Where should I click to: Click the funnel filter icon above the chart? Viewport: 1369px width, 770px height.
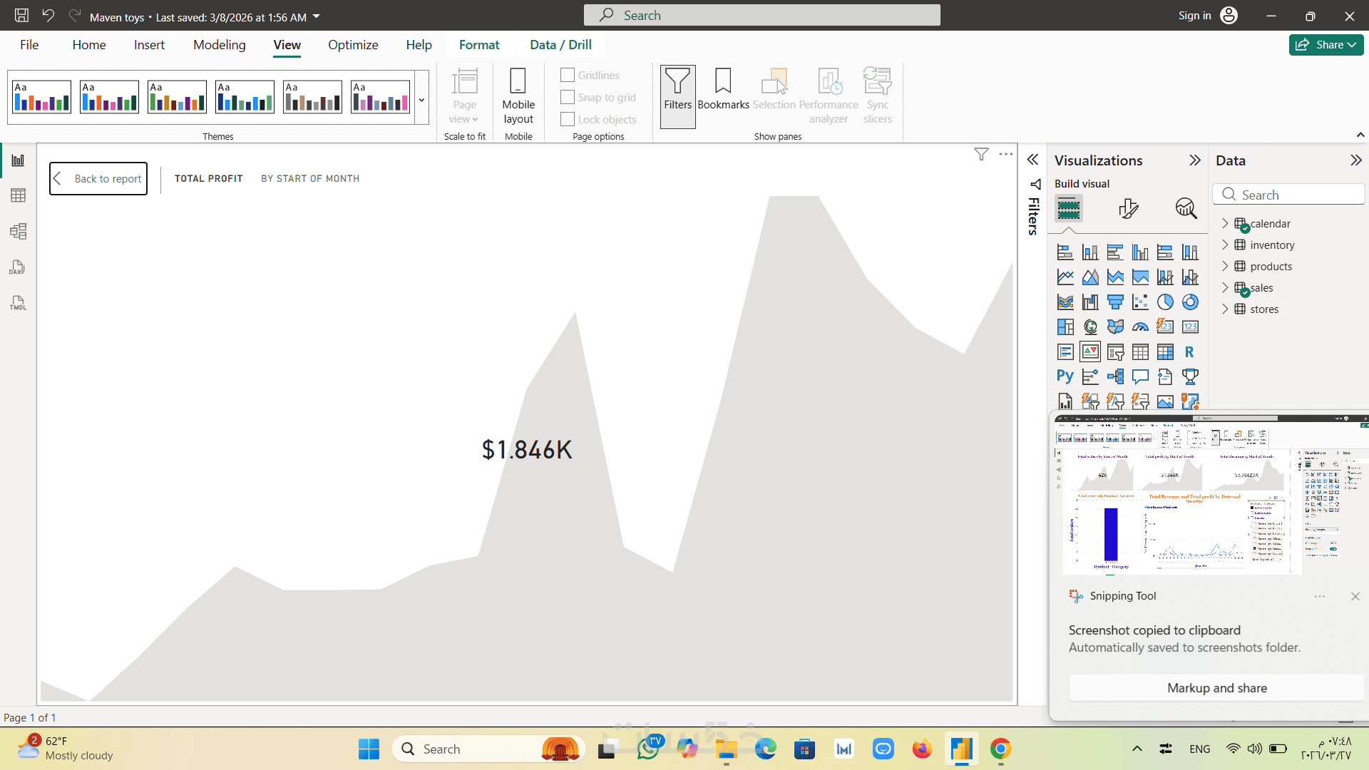pos(981,154)
